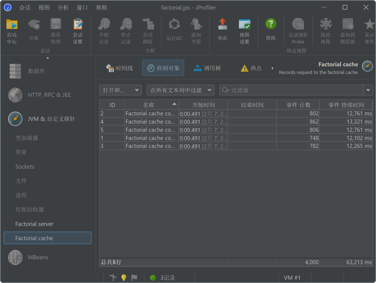Click the light bulb status bar icon

click(x=124, y=278)
